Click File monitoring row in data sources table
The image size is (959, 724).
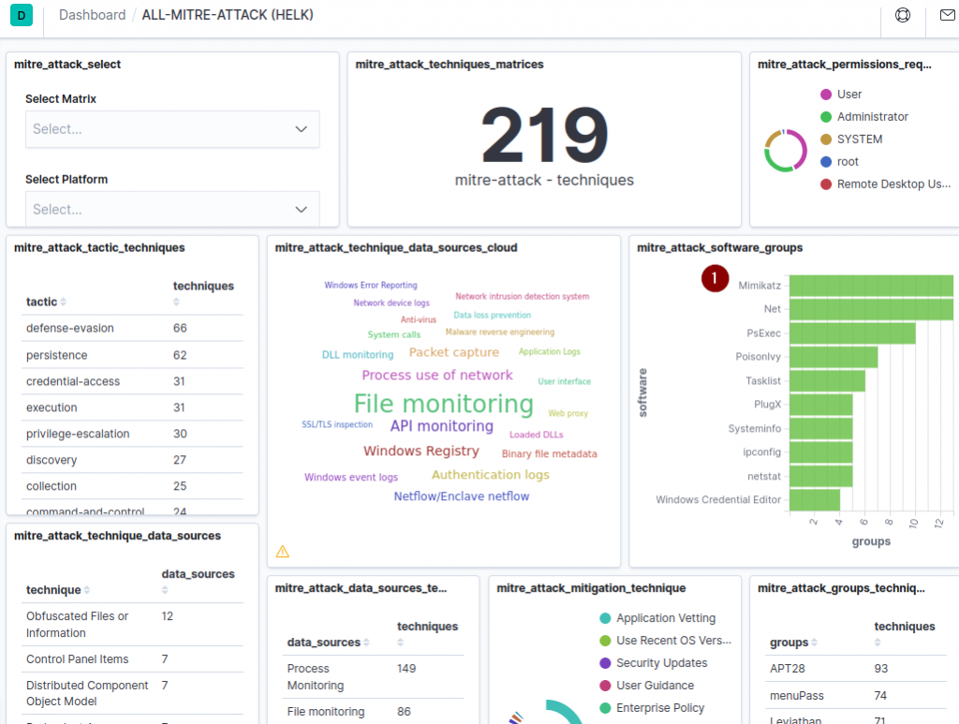(373, 712)
